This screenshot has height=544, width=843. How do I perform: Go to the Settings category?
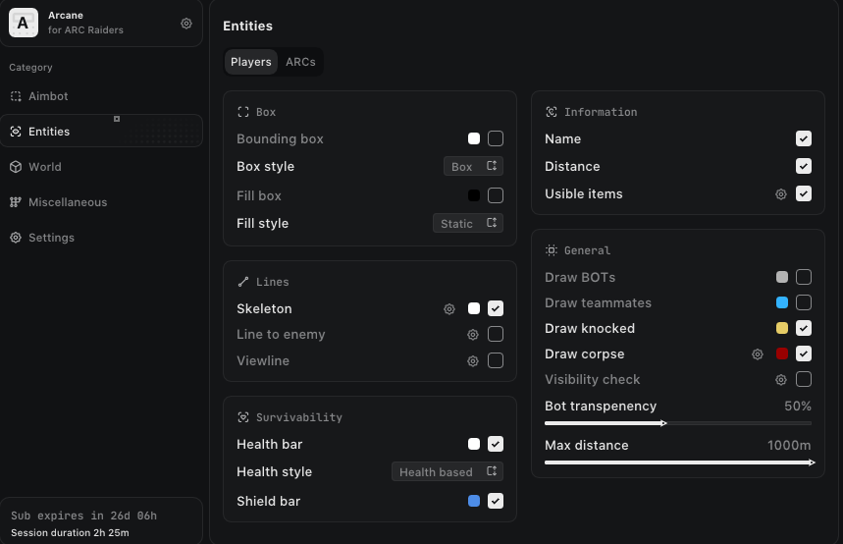tap(51, 238)
